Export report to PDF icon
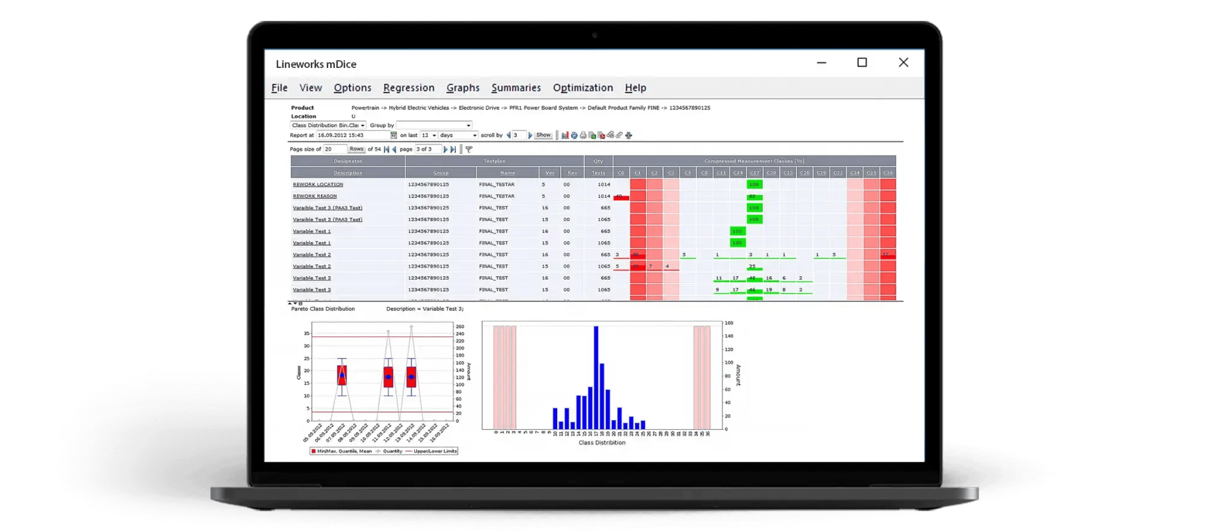 point(601,135)
